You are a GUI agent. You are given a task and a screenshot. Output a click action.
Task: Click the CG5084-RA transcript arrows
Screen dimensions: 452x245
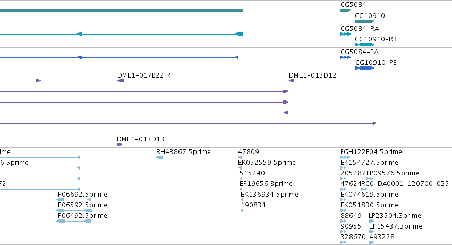point(346,34)
